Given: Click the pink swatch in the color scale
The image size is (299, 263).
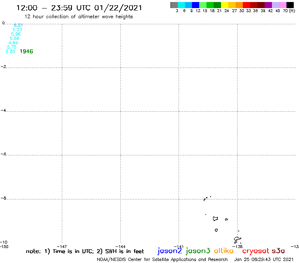Looking at the screenshot, I should click(283, 5).
